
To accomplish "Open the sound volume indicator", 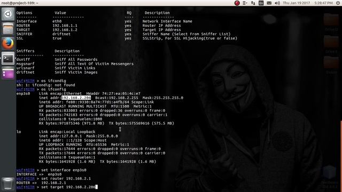I will point(277,3).
